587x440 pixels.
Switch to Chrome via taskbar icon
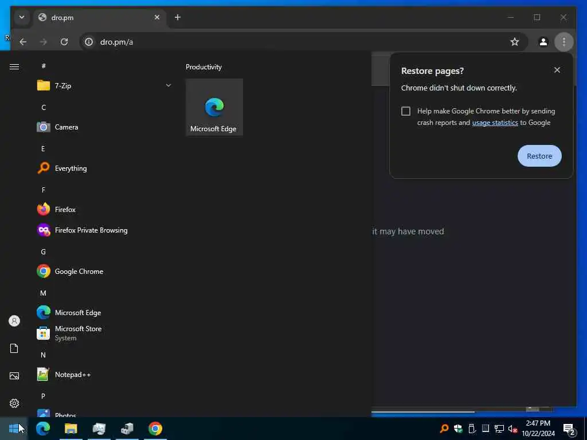pyautogui.click(x=155, y=429)
